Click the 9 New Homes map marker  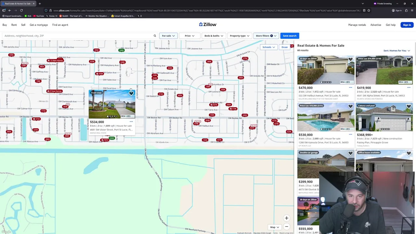(x=54, y=91)
